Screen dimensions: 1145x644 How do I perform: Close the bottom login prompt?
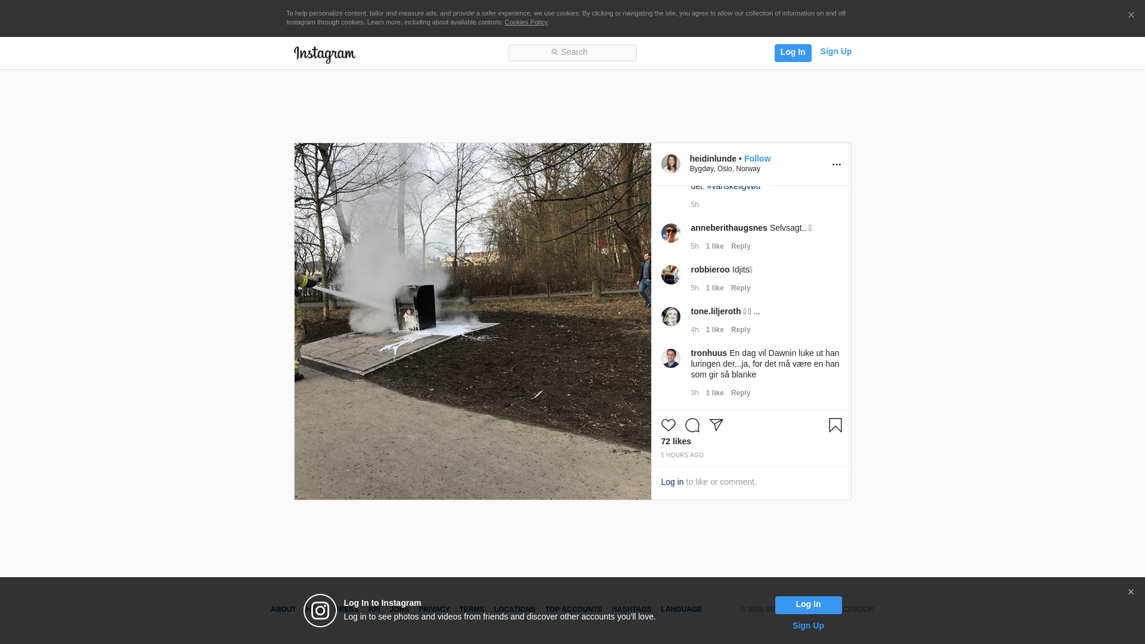[x=1131, y=592]
